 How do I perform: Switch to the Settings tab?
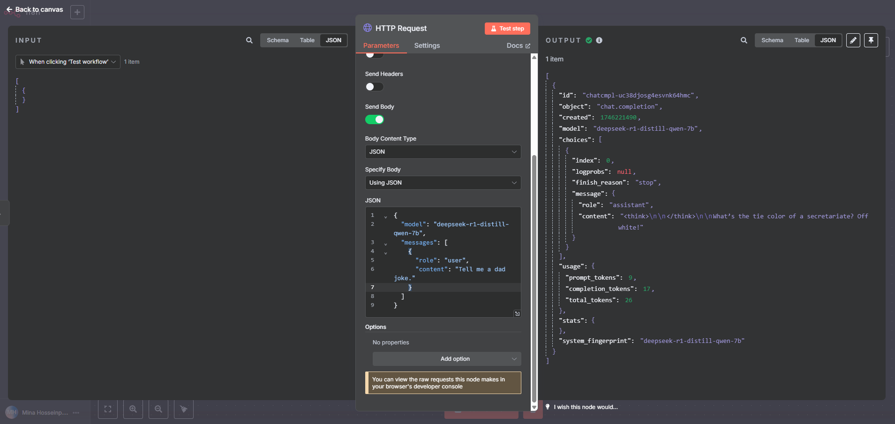click(x=427, y=45)
